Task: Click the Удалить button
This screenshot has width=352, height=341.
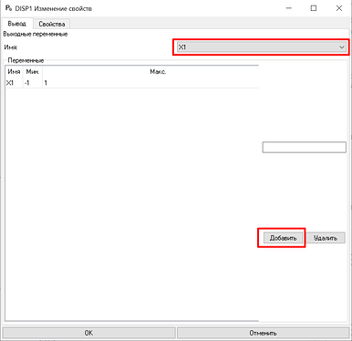Action: [326, 238]
